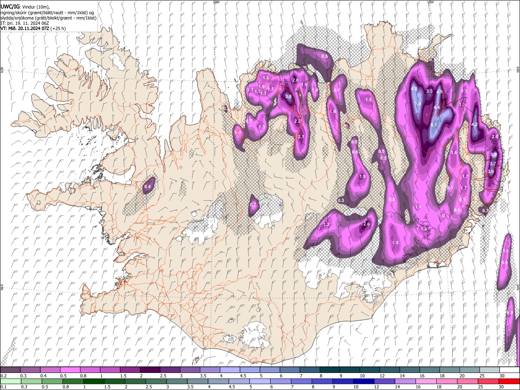Click the violet 12 mm rain legend swatch
Image resolution: width=520 pixels, height=390 pixels.
384,381
